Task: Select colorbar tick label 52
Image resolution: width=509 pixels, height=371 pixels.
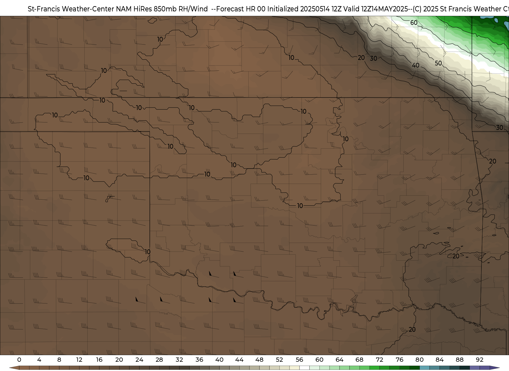Action: pos(279,360)
